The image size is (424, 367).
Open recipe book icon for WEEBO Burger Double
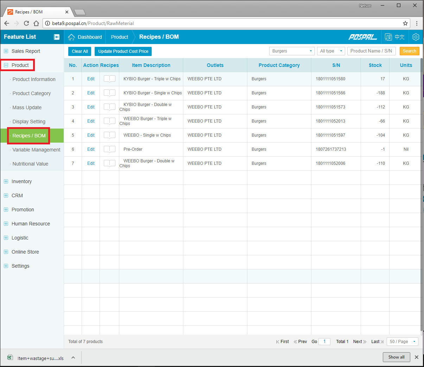point(109,163)
